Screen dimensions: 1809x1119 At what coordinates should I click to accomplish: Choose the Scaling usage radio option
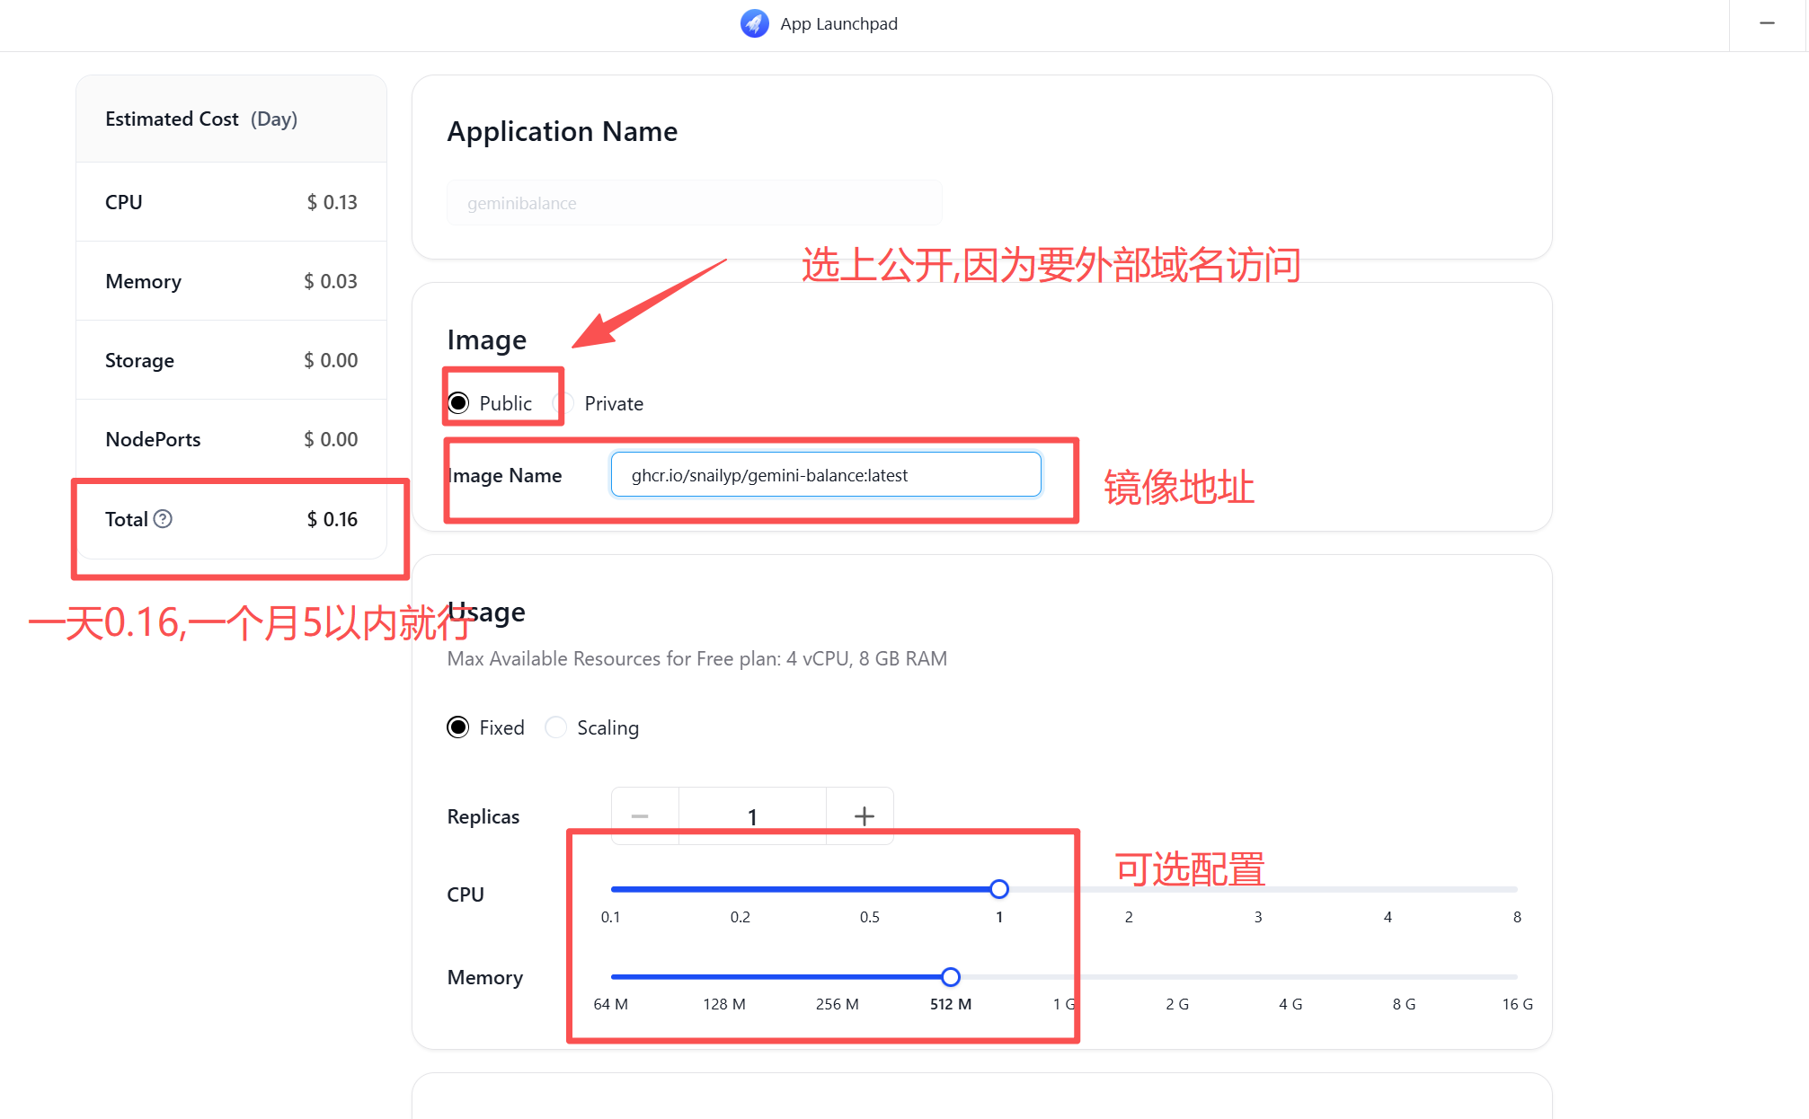point(556,727)
